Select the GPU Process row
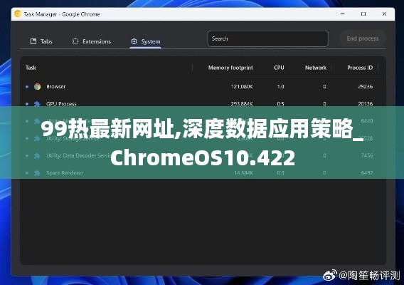Screen dimensions: 404x285 [203, 104]
